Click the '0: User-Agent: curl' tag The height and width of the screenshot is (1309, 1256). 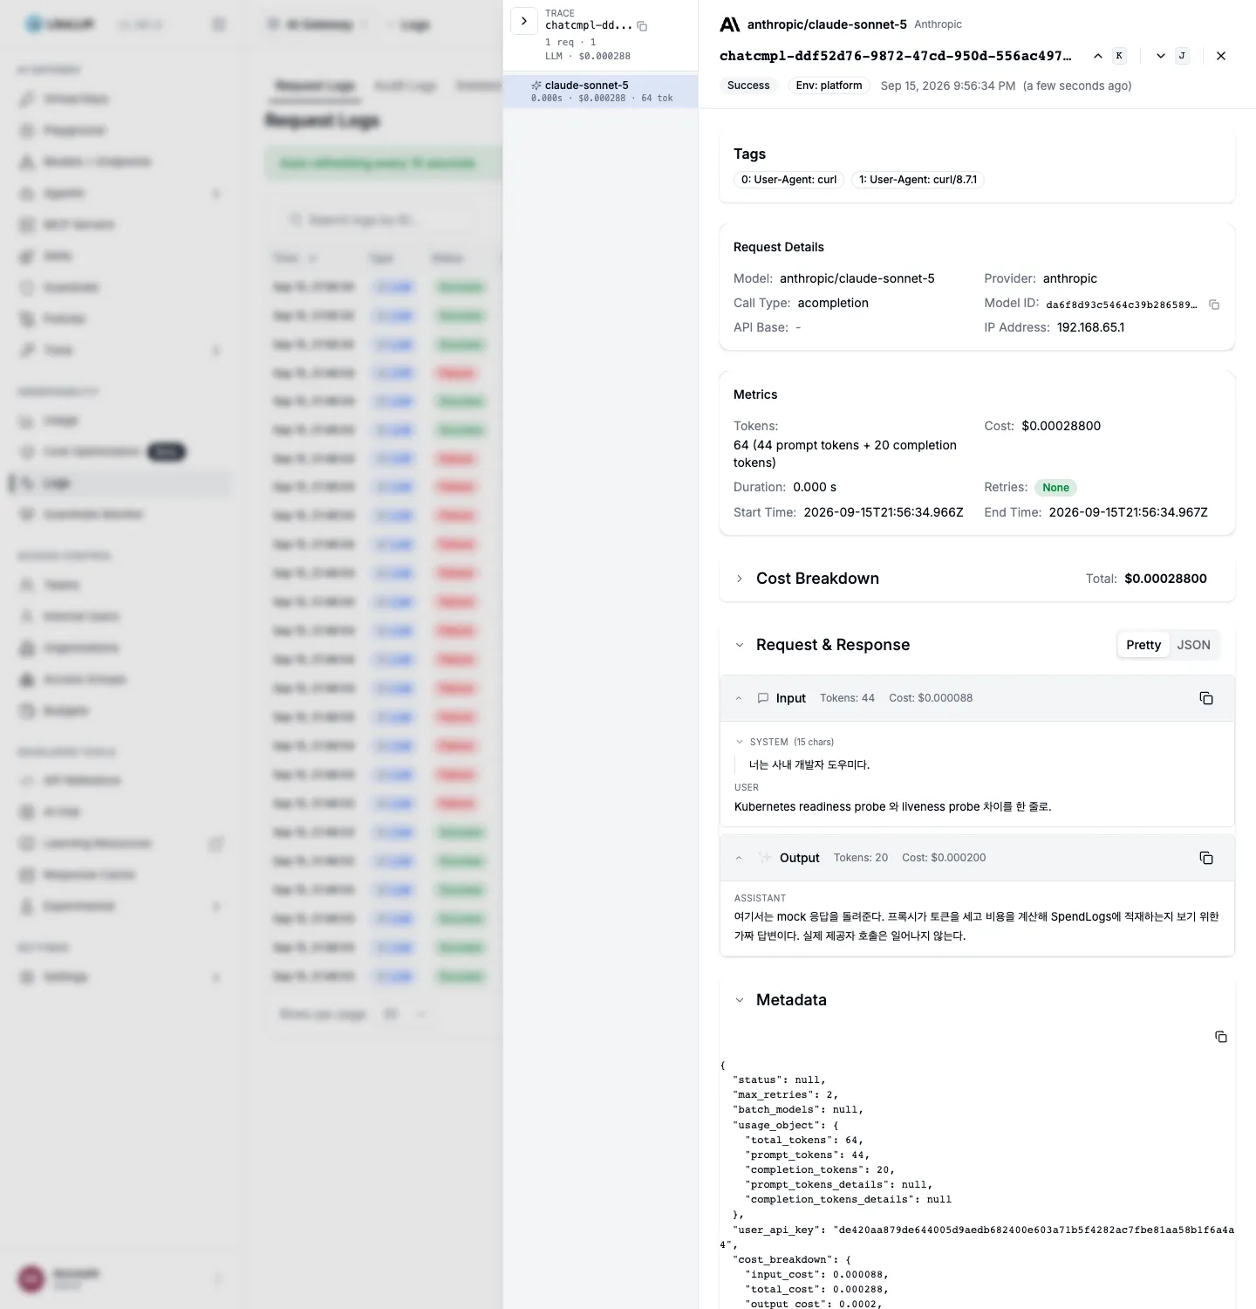(x=788, y=180)
